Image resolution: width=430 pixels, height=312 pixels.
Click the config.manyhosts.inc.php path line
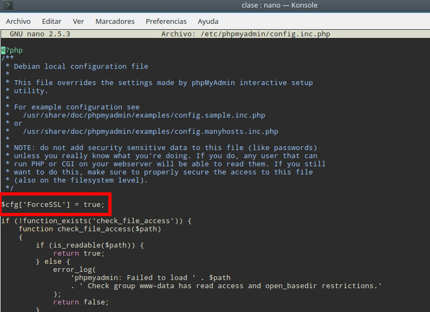pos(142,132)
